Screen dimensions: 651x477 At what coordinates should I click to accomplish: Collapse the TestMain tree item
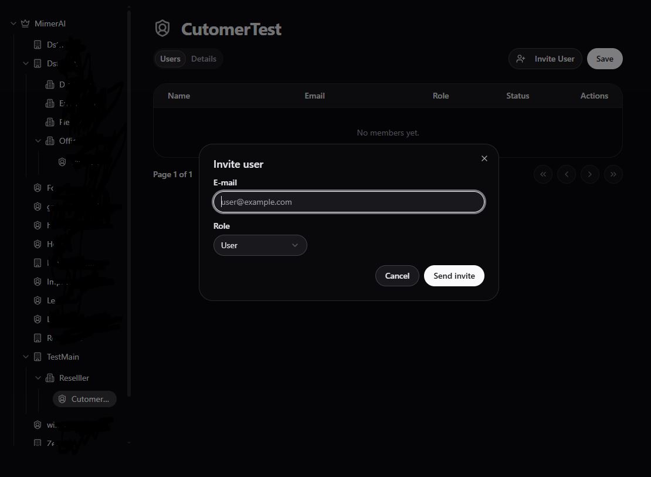(25, 357)
